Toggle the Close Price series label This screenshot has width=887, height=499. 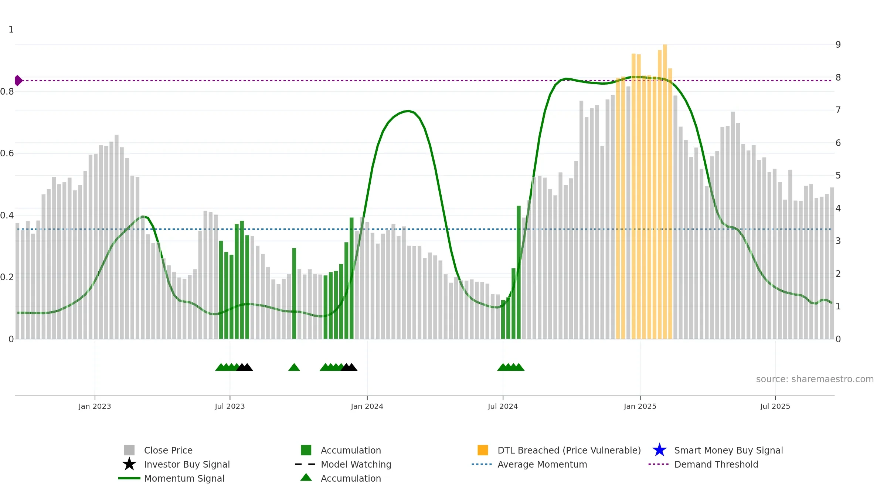168,450
